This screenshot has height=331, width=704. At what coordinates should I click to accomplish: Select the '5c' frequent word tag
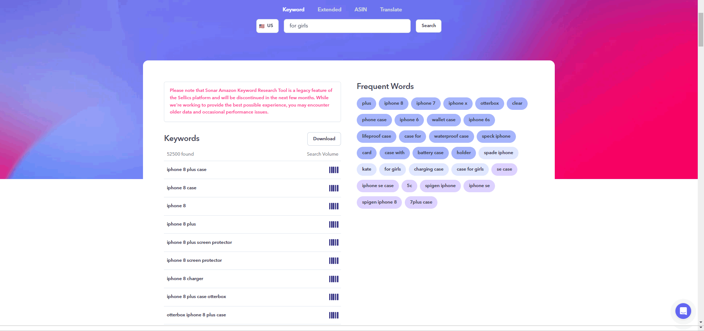pyautogui.click(x=409, y=186)
